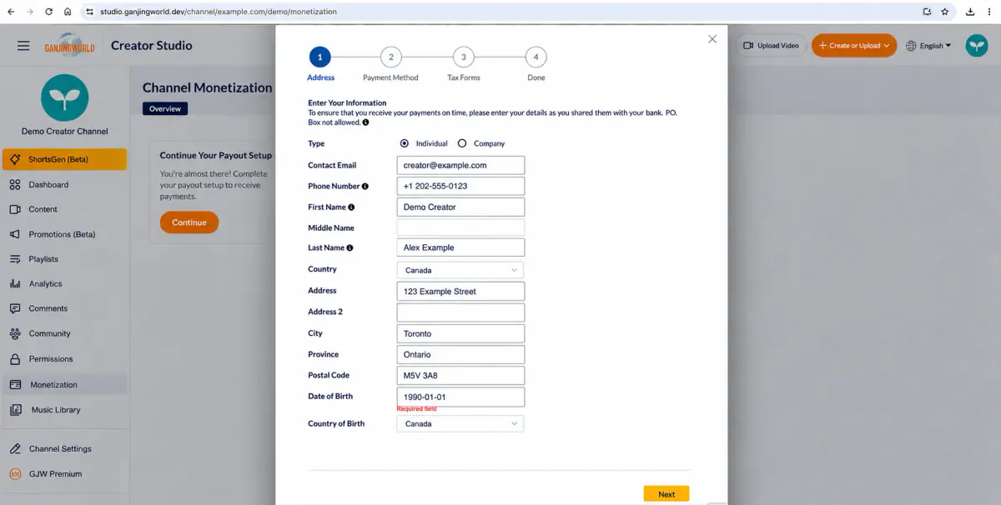
Task: Select the Company radio button
Action: 462,143
